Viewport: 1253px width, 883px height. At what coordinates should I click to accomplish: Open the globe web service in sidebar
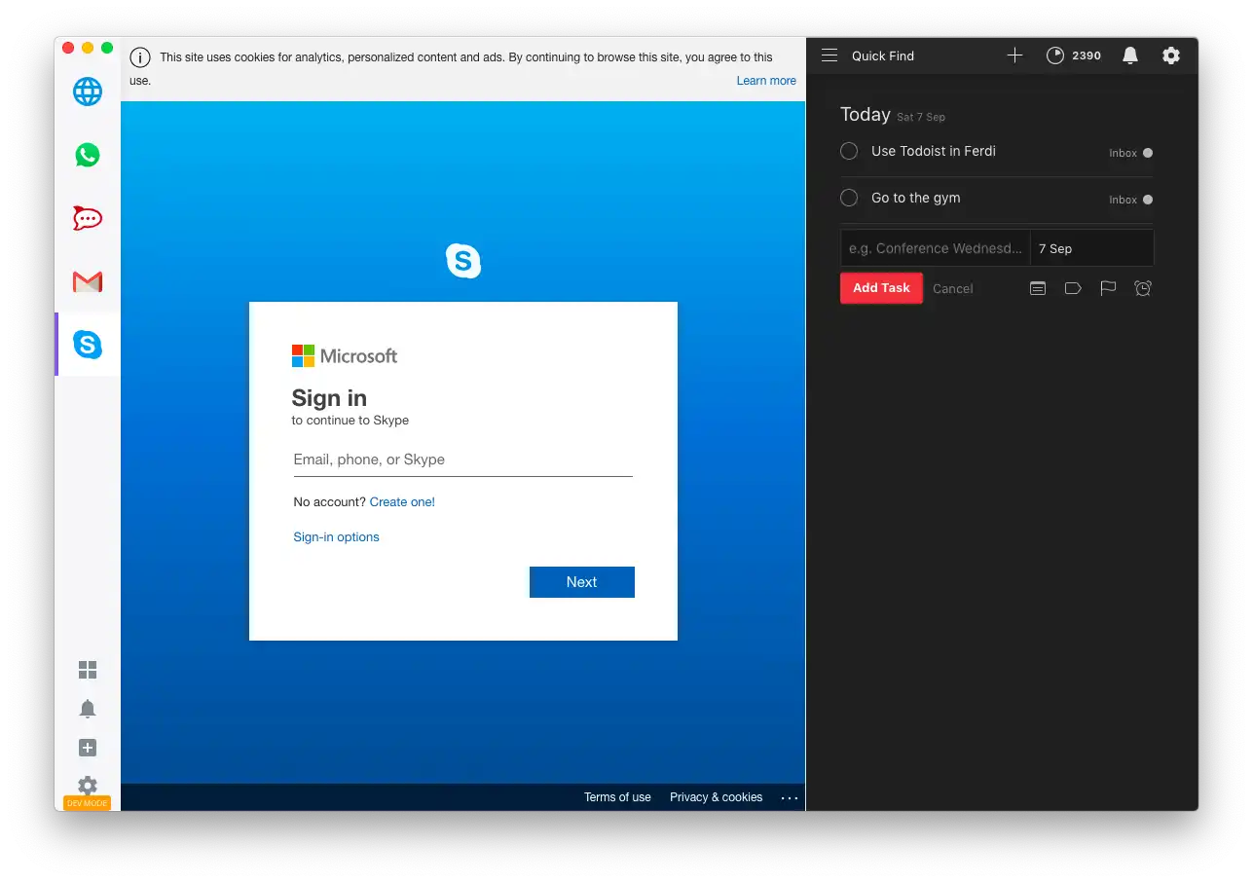88,92
